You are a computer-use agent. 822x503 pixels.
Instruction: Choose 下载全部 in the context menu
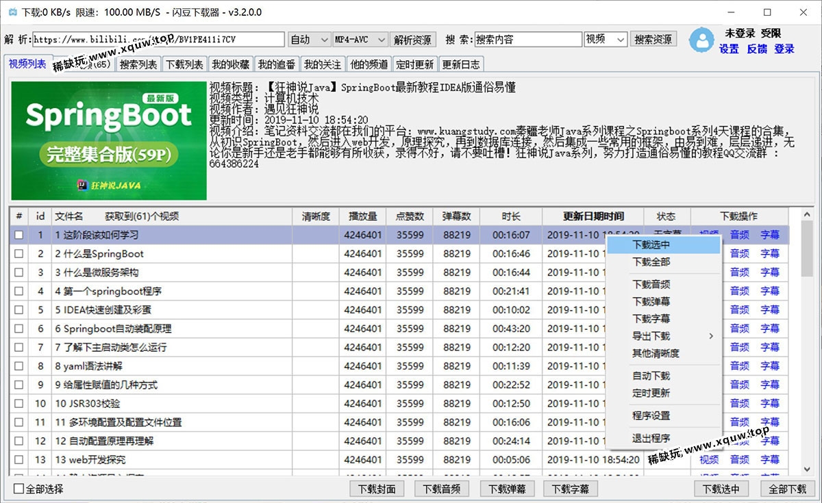click(663, 262)
